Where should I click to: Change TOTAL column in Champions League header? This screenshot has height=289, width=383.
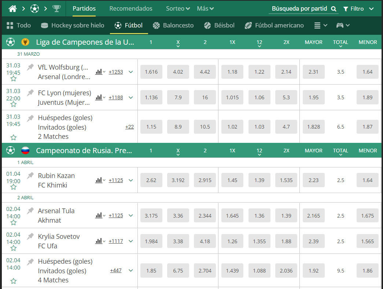tap(340, 43)
